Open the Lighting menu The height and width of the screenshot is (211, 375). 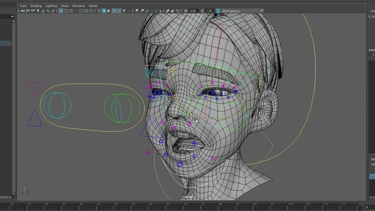tap(51, 6)
